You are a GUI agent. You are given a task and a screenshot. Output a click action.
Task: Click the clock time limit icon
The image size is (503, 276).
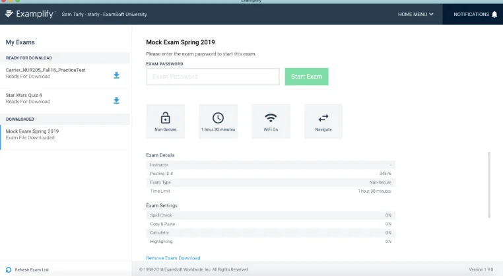pyautogui.click(x=218, y=118)
